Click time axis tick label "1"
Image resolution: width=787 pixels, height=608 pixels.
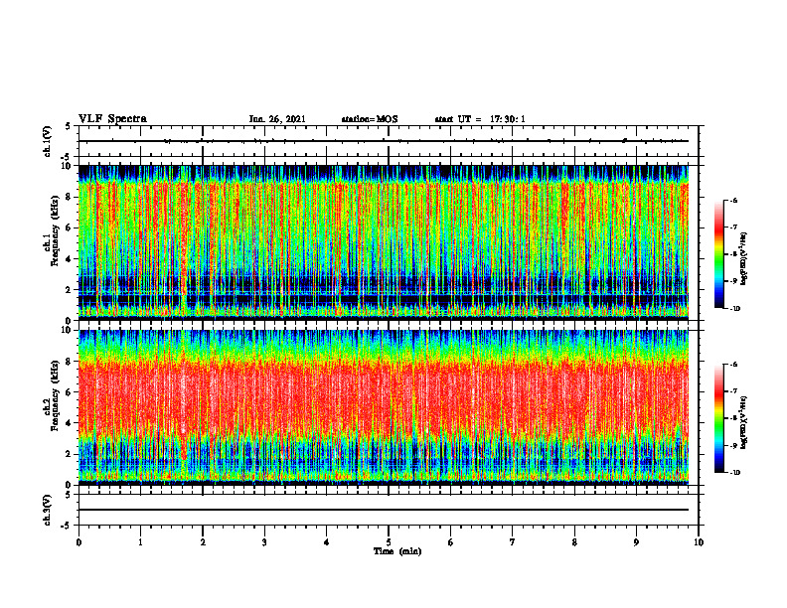click(140, 542)
